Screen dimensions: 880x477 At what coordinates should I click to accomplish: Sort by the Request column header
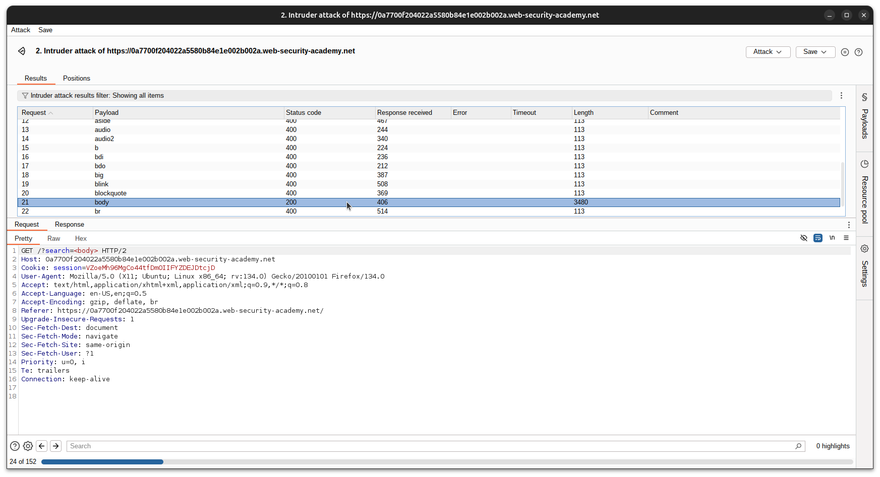tap(55, 113)
